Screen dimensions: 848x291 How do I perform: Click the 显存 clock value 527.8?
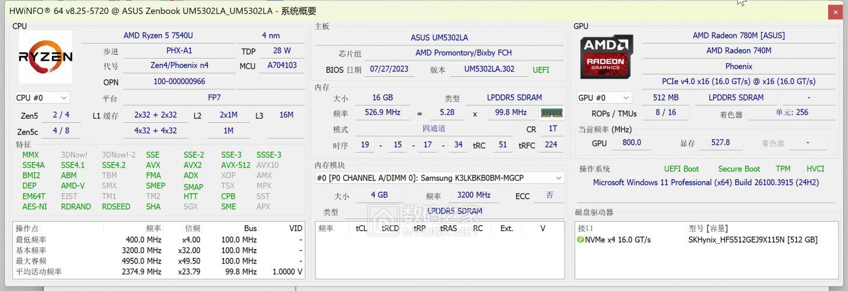tap(720, 143)
